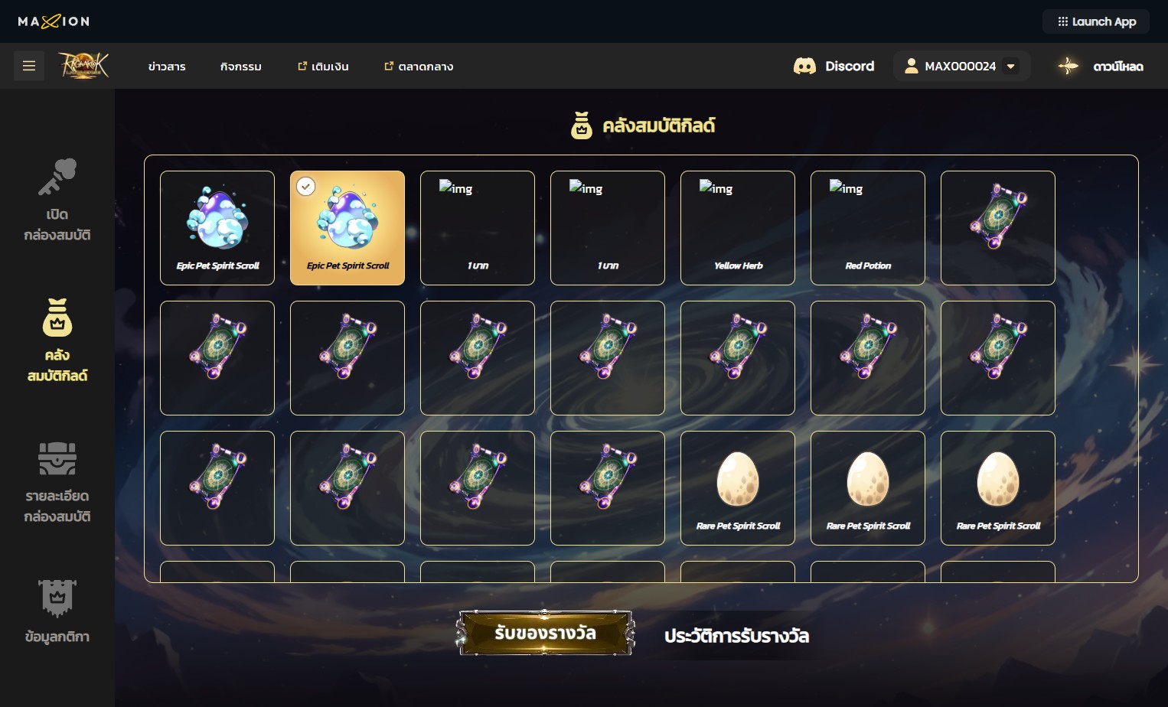Select the key icon for opening treasure boxes
Screen dimensions: 1168x707
(57, 177)
